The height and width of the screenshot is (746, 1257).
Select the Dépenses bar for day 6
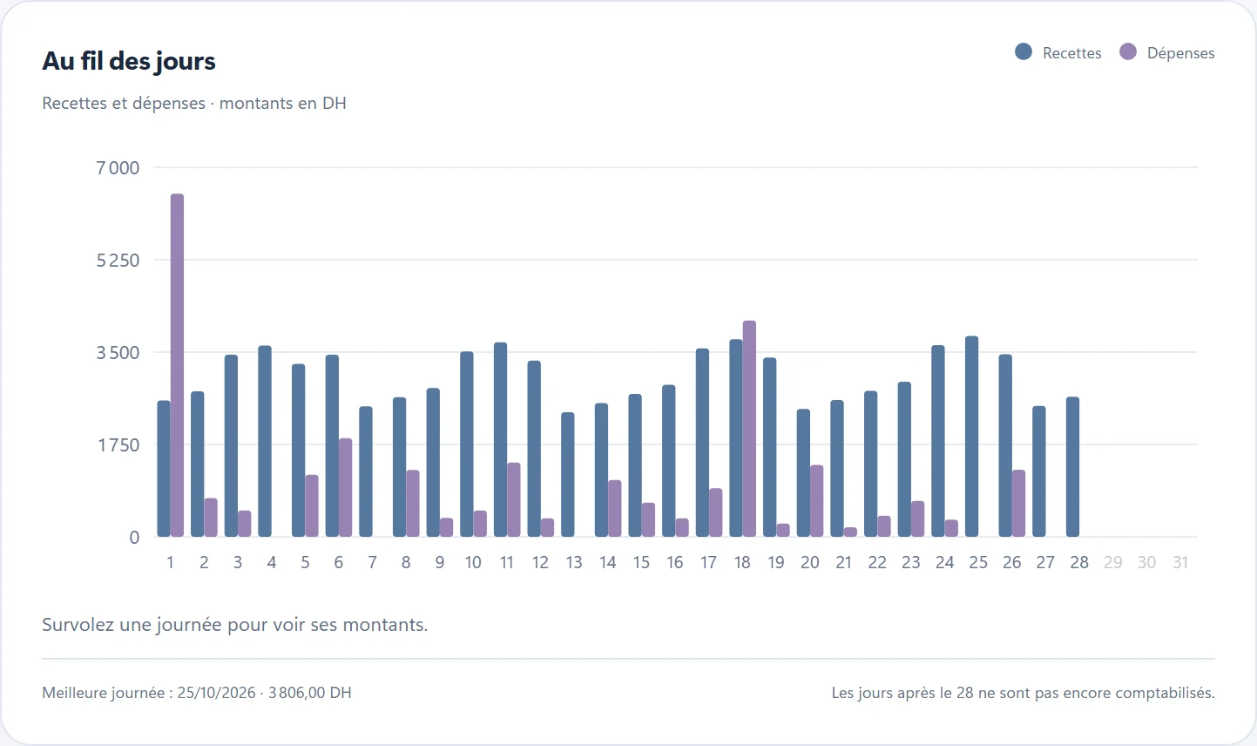[x=345, y=487]
